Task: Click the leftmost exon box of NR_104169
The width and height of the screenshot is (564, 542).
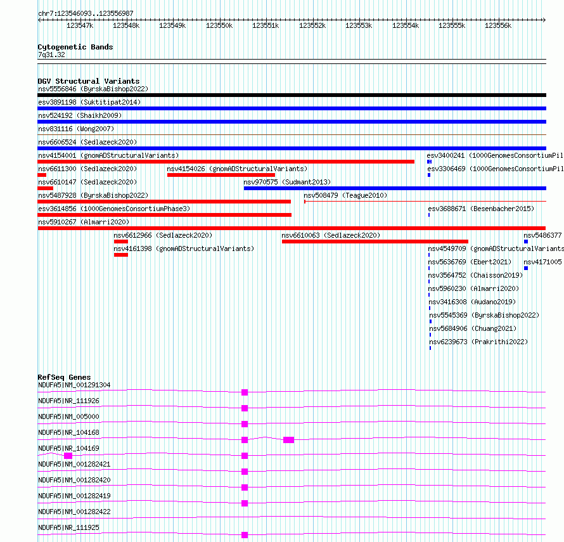Action: tap(68, 456)
